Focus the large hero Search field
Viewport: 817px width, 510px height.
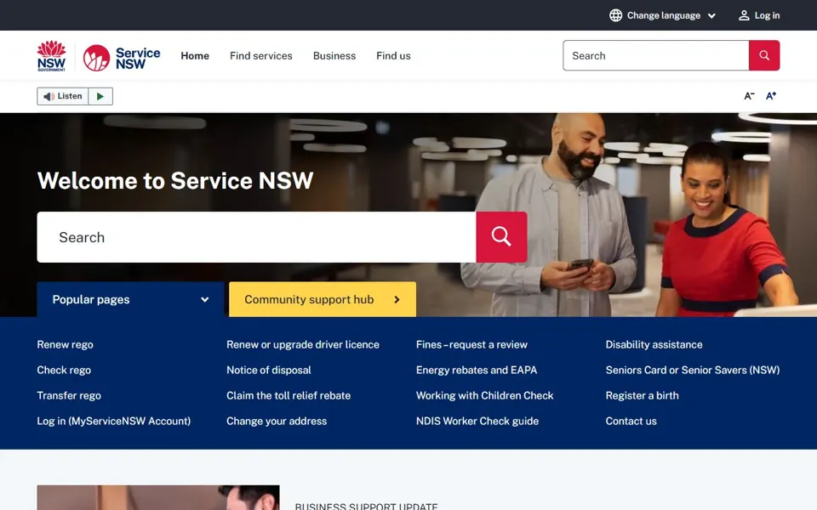[256, 237]
